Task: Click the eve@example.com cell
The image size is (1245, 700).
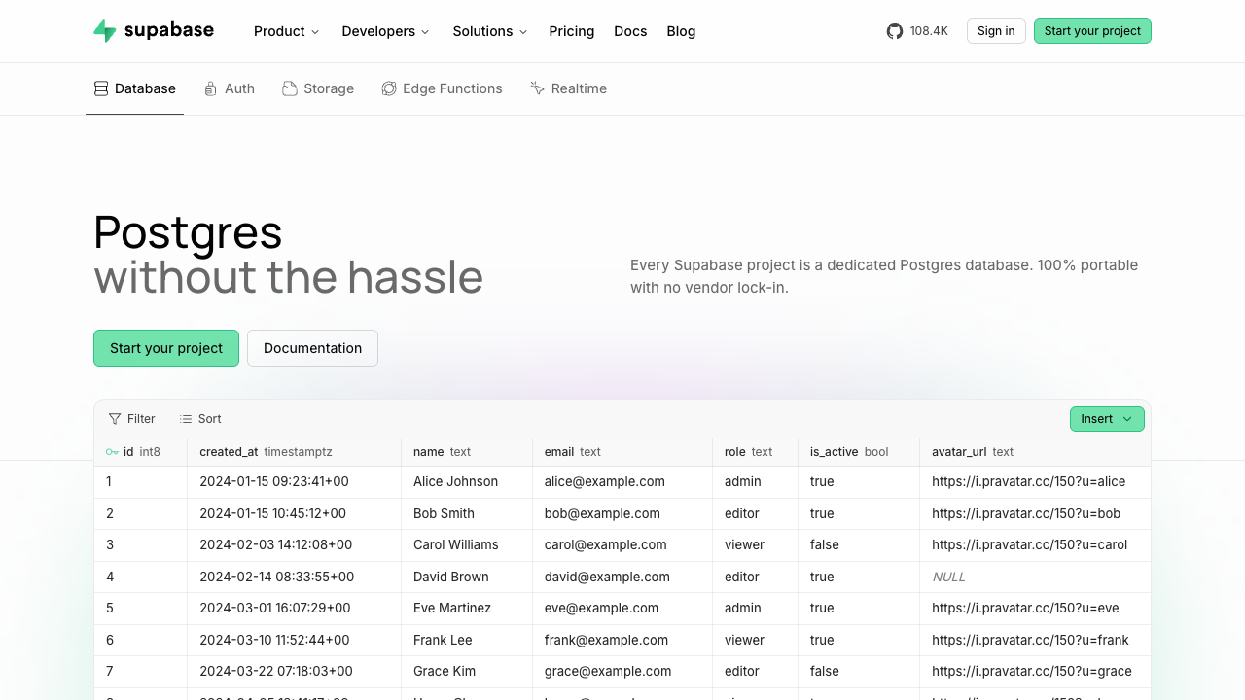Action: (622, 608)
